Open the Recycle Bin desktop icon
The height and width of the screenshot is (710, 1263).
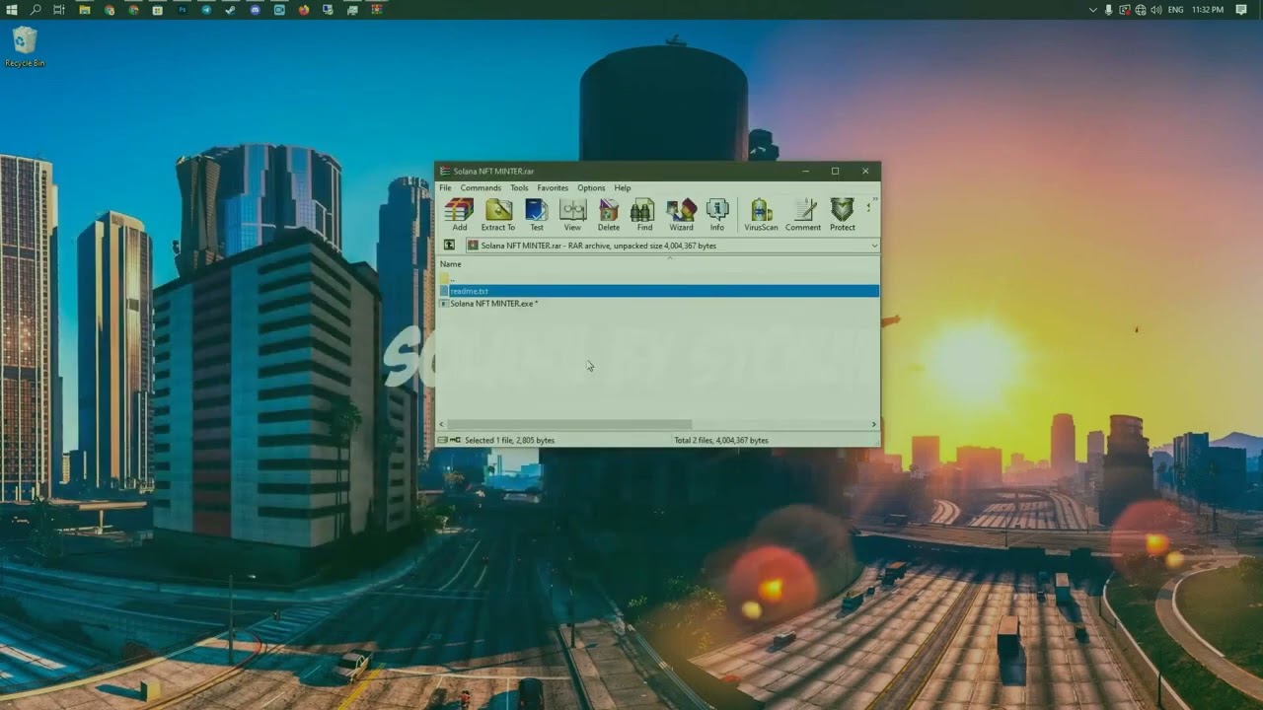click(25, 46)
